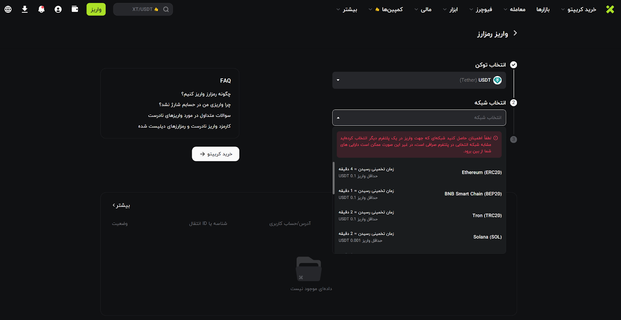Open the USDT token selection dropdown
621x320 pixels.
coord(419,80)
